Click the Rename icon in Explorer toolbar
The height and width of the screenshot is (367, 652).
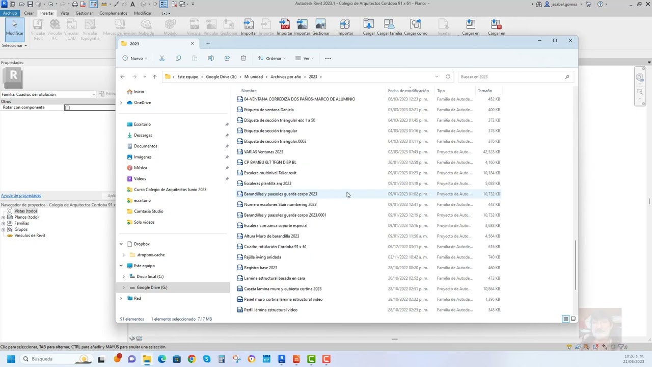click(x=211, y=58)
